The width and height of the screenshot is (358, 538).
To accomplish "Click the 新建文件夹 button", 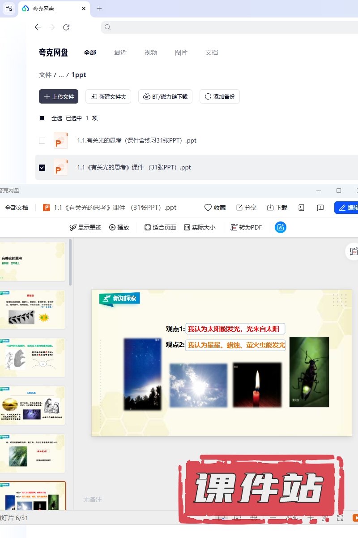I will tap(108, 96).
